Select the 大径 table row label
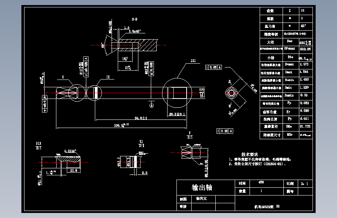The height and width of the screenshot is (218, 337). click(x=271, y=42)
